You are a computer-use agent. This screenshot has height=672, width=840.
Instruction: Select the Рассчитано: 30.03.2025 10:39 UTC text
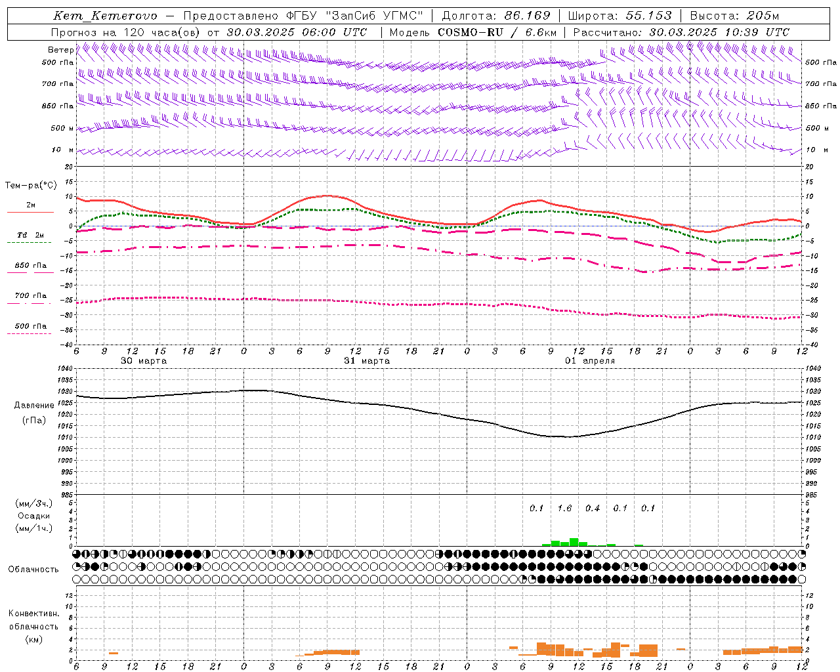681,32
